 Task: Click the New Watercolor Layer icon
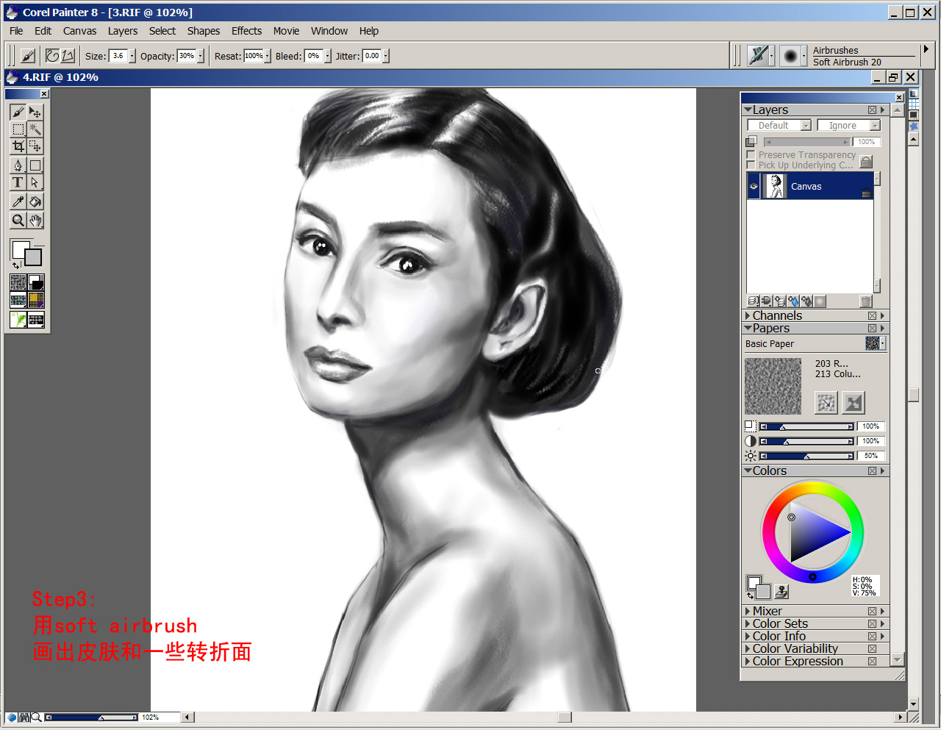point(793,301)
